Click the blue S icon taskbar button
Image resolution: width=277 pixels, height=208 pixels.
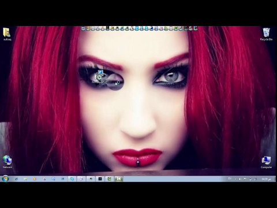(72, 179)
